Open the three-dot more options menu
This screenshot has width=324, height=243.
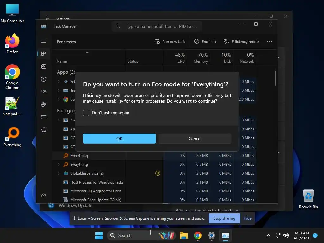[x=270, y=41]
